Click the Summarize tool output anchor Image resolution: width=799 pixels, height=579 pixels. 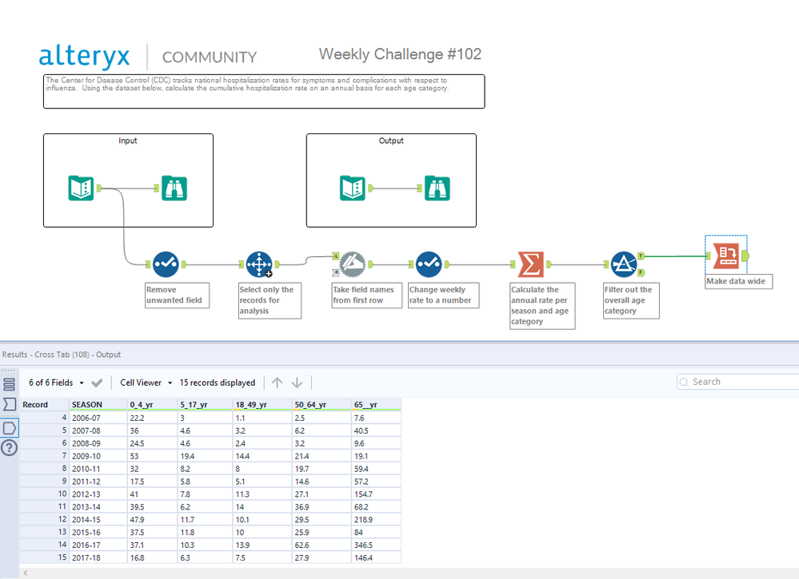[x=549, y=264]
